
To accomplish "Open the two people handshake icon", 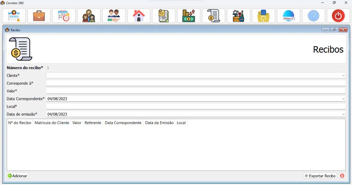I will point(114,16).
